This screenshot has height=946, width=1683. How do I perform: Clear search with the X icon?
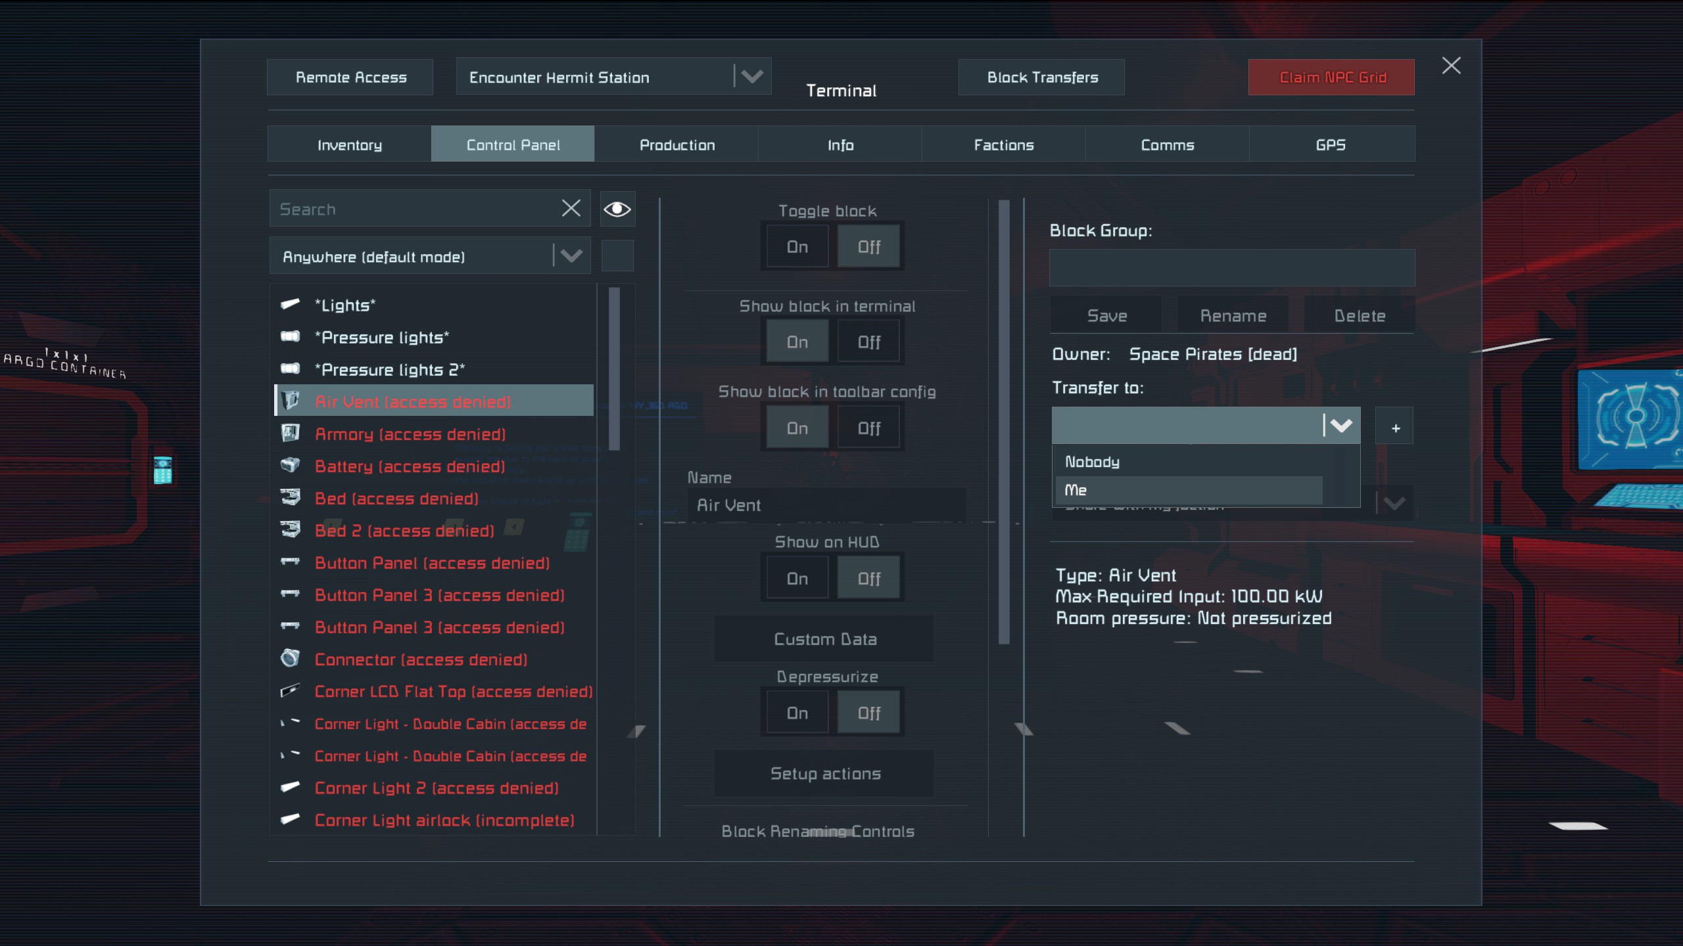(571, 208)
